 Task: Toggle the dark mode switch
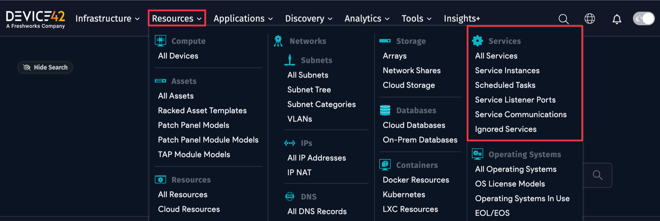[x=643, y=19]
